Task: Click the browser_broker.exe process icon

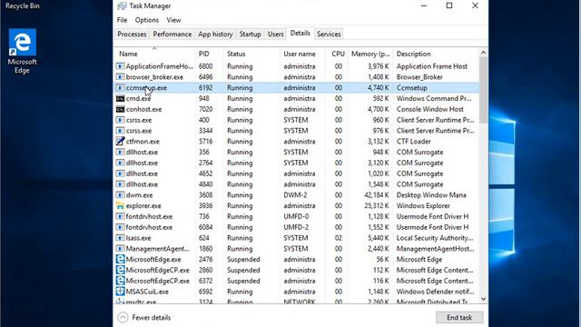Action: pos(120,77)
